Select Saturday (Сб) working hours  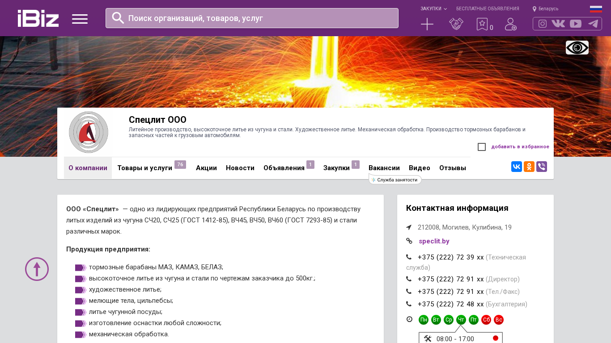tap(486, 320)
